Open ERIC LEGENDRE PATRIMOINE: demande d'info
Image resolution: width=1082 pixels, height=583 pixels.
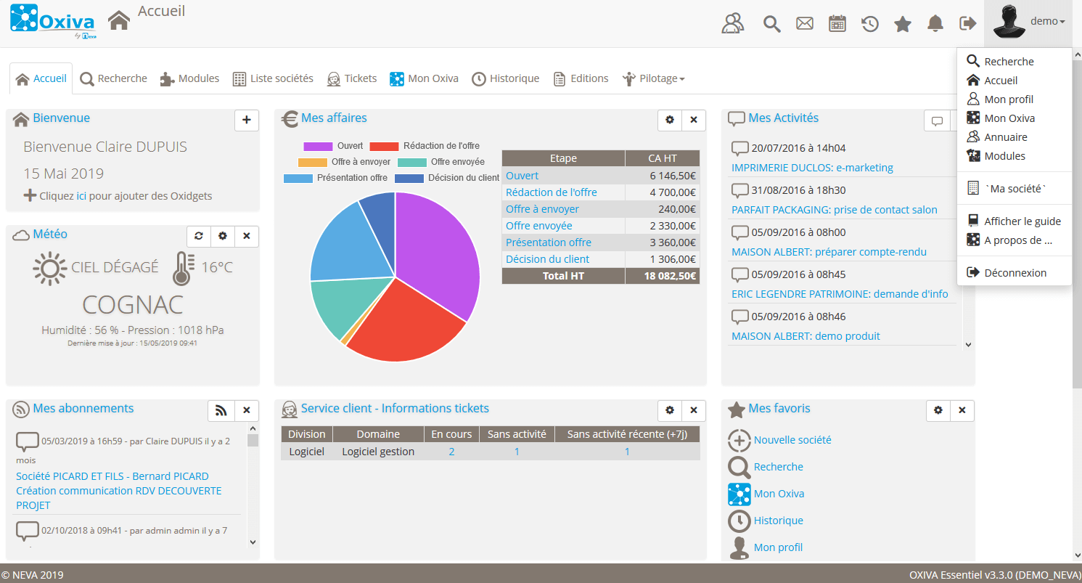tap(840, 294)
